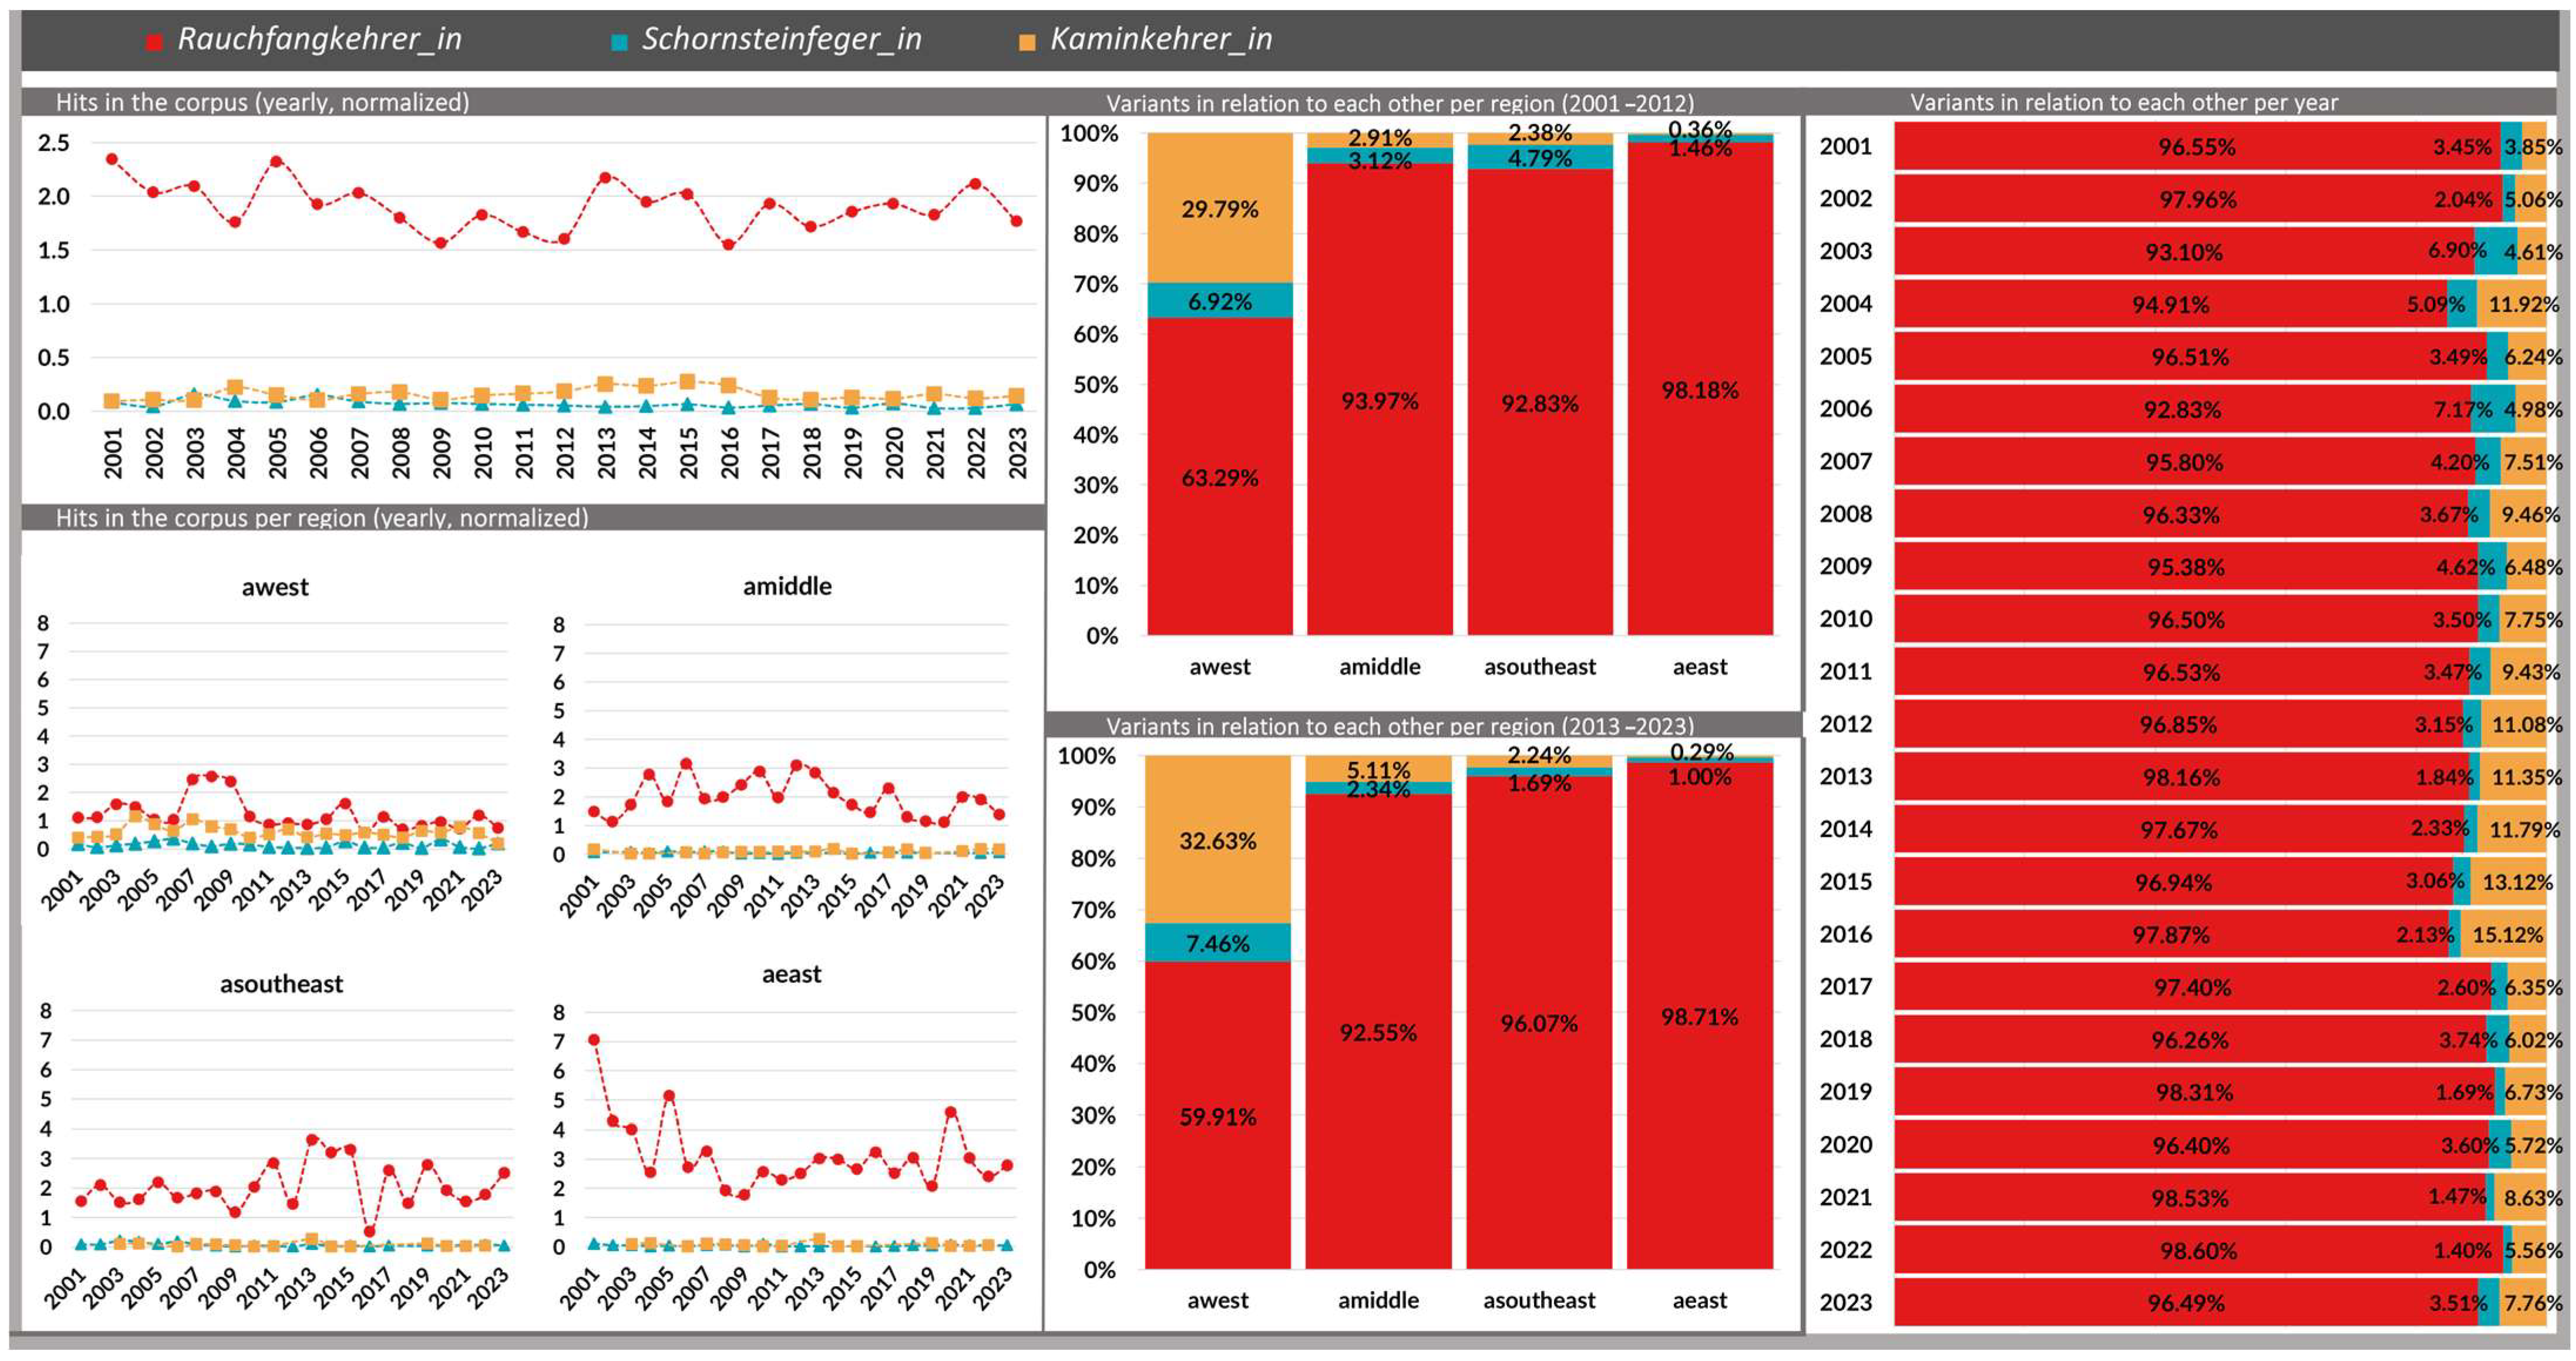Image resolution: width=2576 pixels, height=1361 pixels.
Task: Click the red 2001 peak point in aeast chart
Action: pos(594,1040)
